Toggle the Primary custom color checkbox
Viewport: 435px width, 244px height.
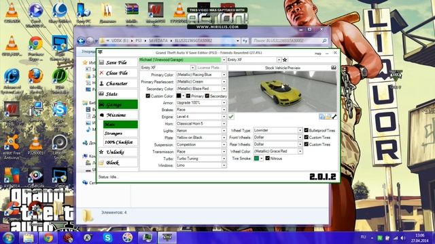pos(188,96)
